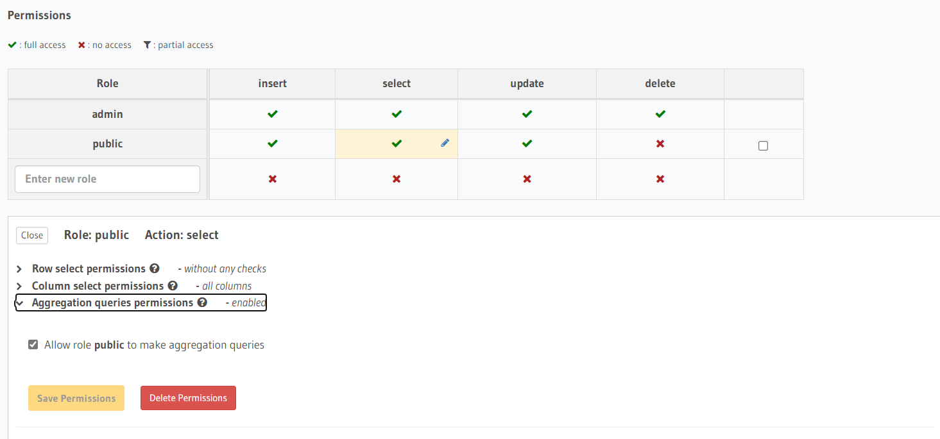
Task: Click the new role update cross icon
Action: tap(527, 179)
